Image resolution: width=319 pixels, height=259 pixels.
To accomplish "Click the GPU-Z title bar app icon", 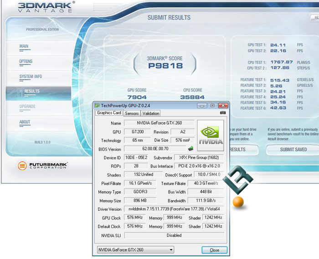I will coord(97,106).
